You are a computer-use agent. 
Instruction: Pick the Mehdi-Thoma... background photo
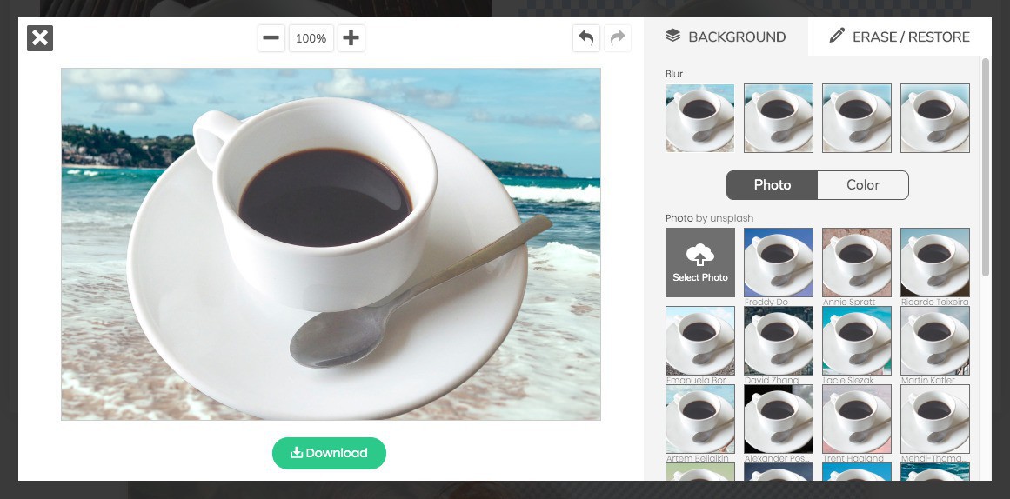tap(934, 419)
